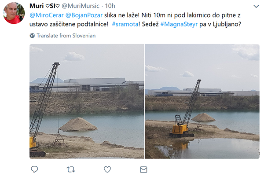Expand tweet options with the chevron arrow
This screenshot has height=176, width=264.
tap(256, 7)
